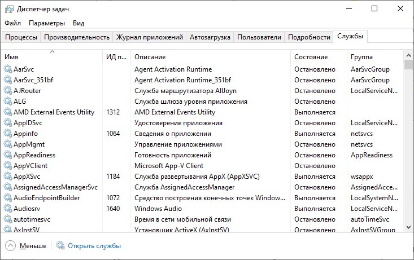Select the Пользователи tab
This screenshot has width=414, height=260.
point(259,37)
